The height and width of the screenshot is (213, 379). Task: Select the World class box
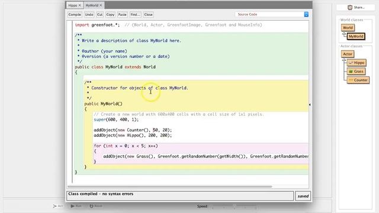click(x=348, y=28)
